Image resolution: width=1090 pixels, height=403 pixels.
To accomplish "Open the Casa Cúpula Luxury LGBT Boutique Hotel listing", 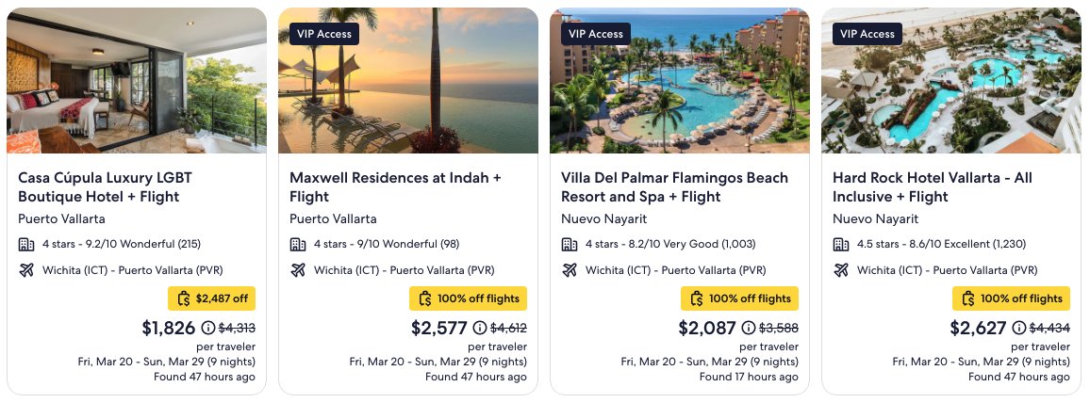I will [105, 187].
